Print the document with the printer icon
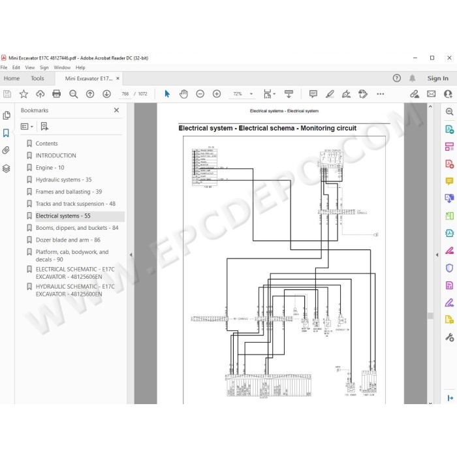 tap(57, 94)
